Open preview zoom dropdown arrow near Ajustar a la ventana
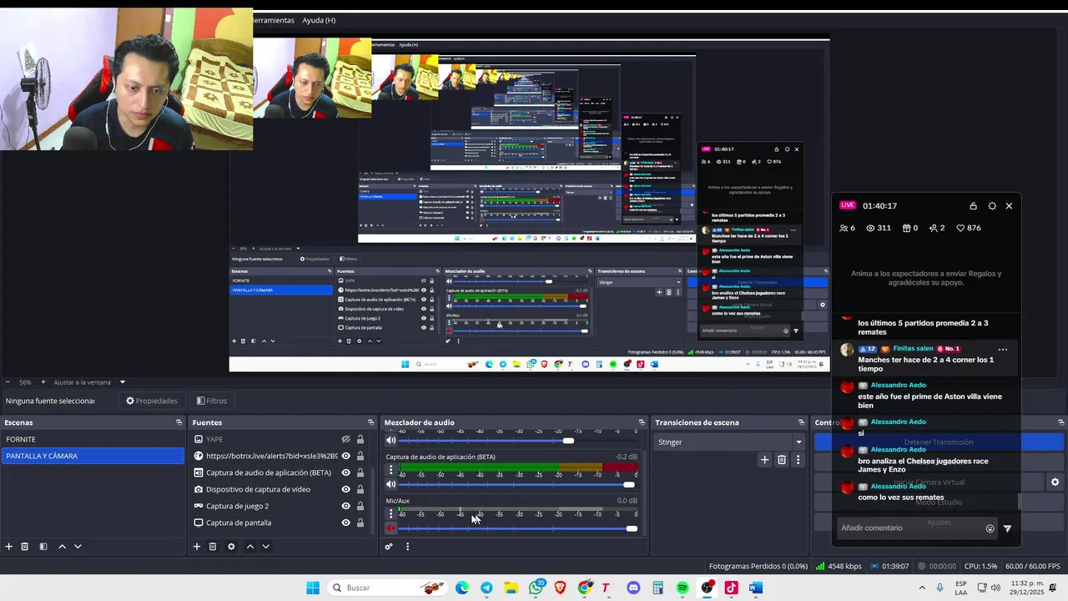Image resolution: width=1068 pixels, height=601 pixels. (123, 382)
